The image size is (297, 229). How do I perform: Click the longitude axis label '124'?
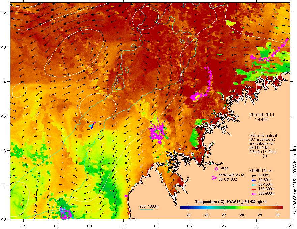click(x=190, y=226)
